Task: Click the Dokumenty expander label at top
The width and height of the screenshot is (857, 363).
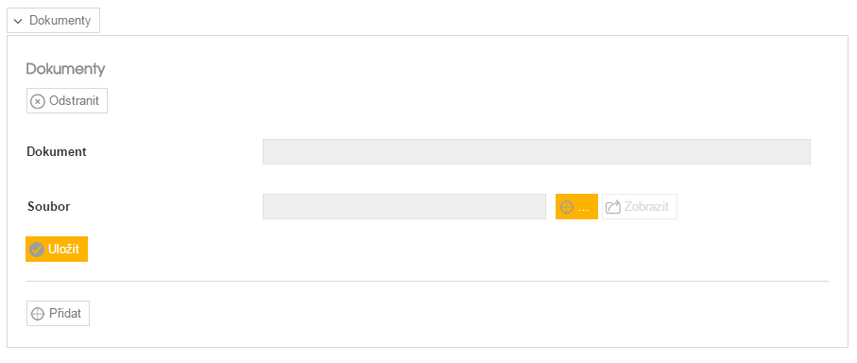Action: (60, 21)
